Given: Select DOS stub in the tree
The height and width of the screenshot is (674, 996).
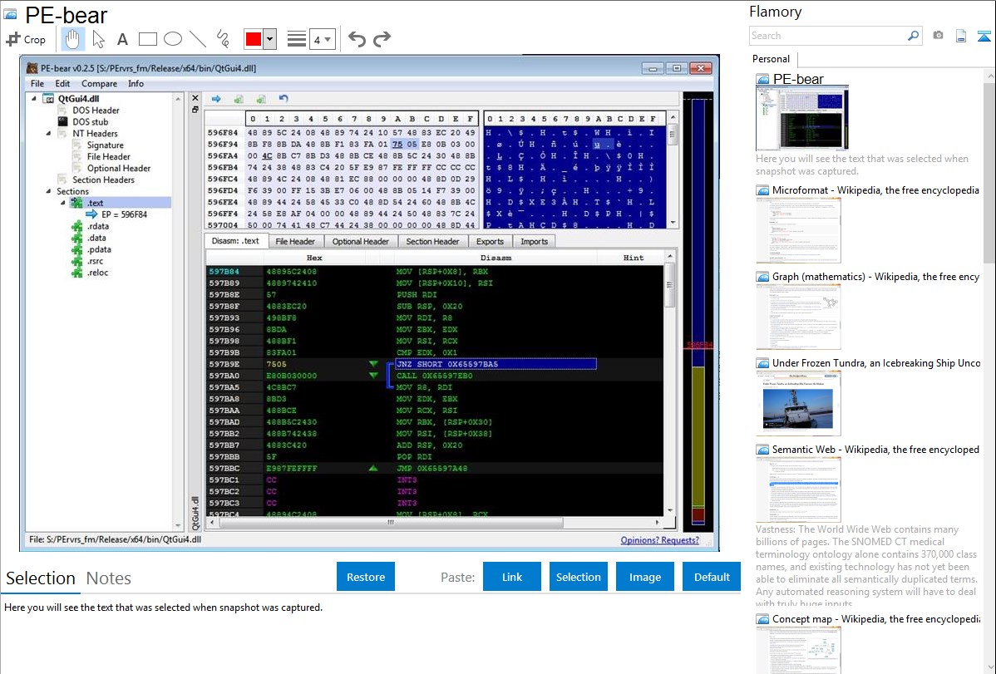Looking at the screenshot, I should click(x=90, y=122).
